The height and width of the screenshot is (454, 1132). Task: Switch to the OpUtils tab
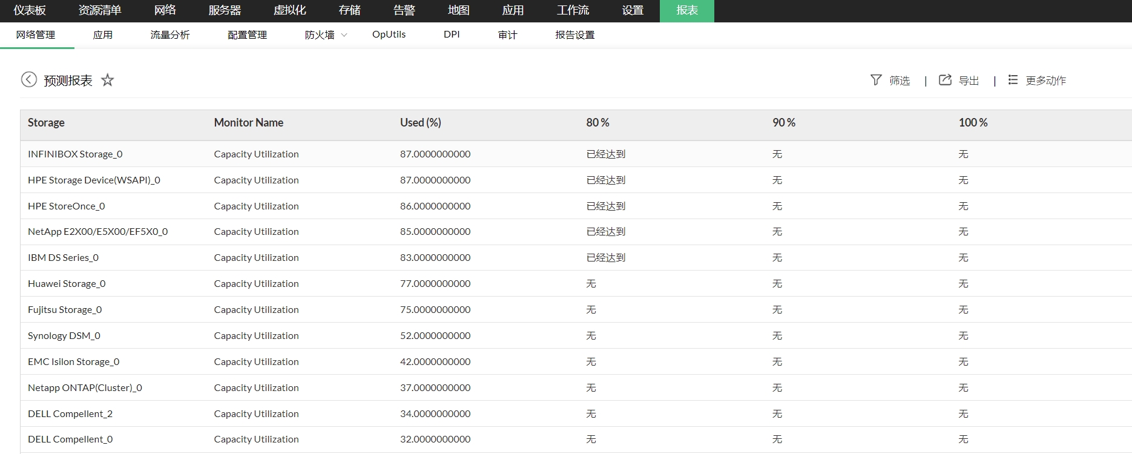click(x=389, y=35)
